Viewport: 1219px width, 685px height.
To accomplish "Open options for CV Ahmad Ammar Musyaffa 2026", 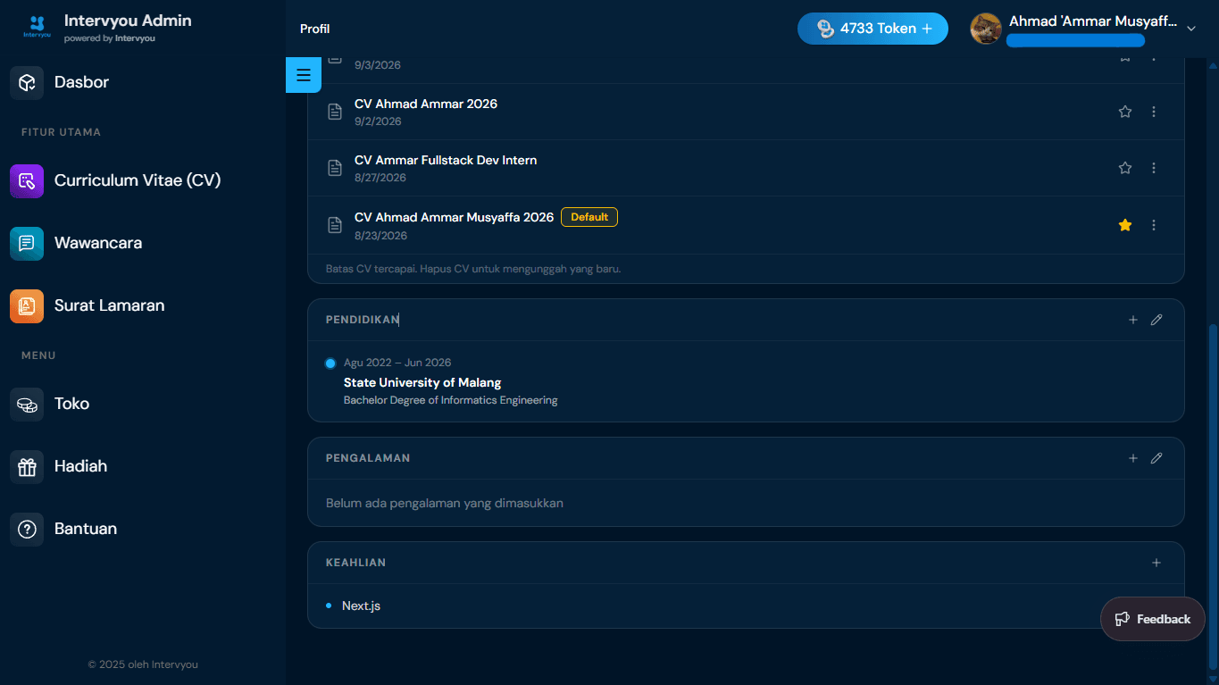I will point(1154,225).
